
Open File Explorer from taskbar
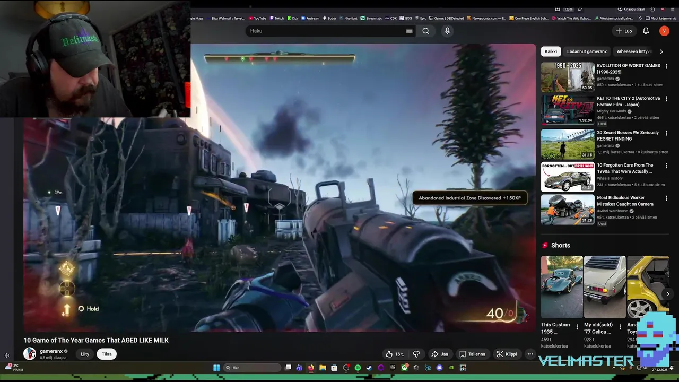coord(323,368)
